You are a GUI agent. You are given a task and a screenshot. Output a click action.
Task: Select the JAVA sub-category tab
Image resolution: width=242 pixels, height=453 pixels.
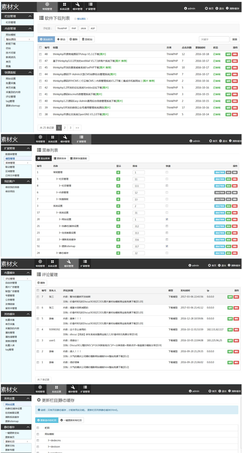click(x=83, y=28)
